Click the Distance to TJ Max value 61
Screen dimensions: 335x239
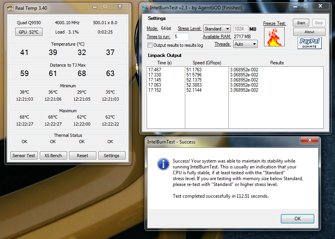(53, 73)
